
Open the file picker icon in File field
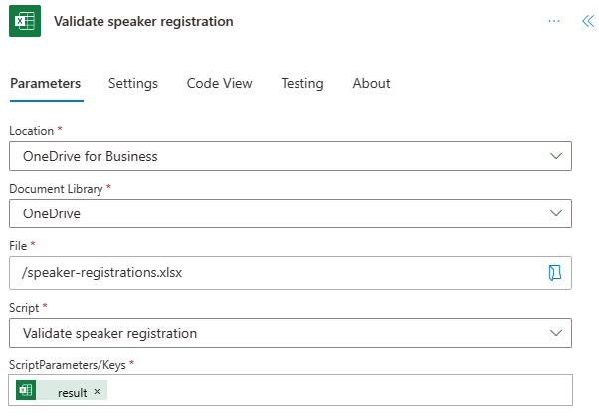click(x=554, y=273)
